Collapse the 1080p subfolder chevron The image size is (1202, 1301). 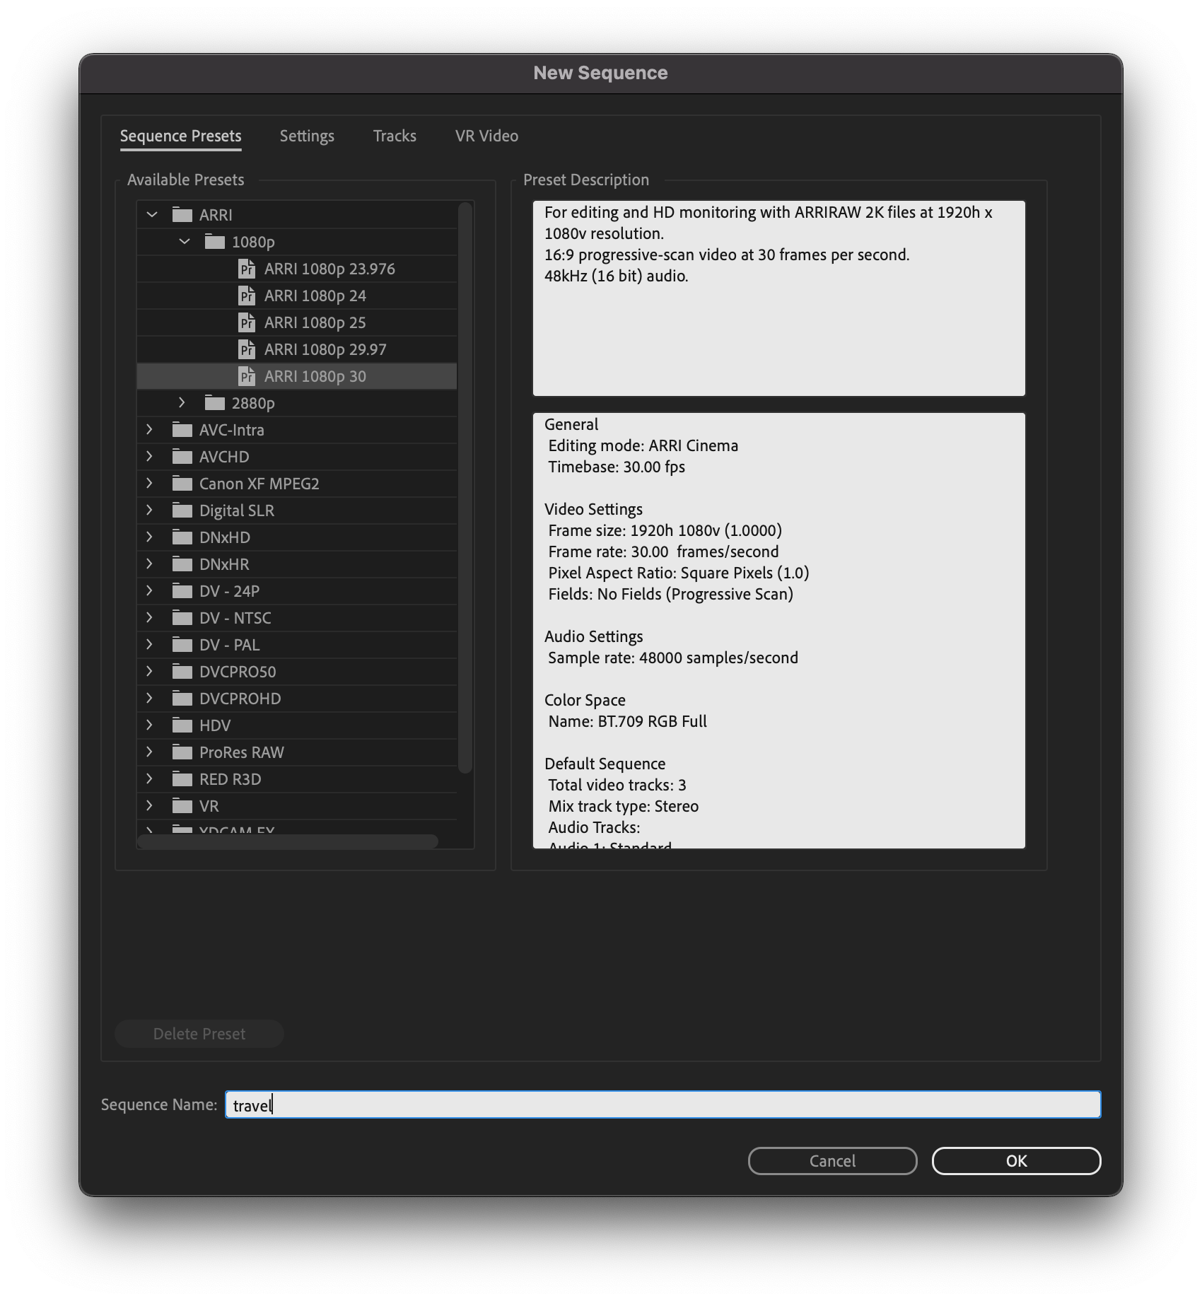[184, 242]
